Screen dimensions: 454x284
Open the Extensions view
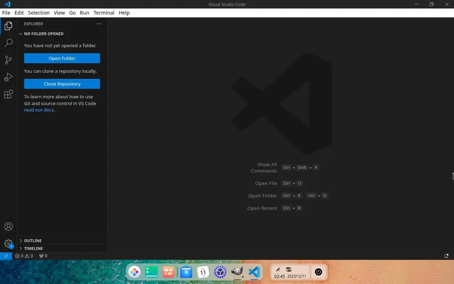(x=9, y=94)
